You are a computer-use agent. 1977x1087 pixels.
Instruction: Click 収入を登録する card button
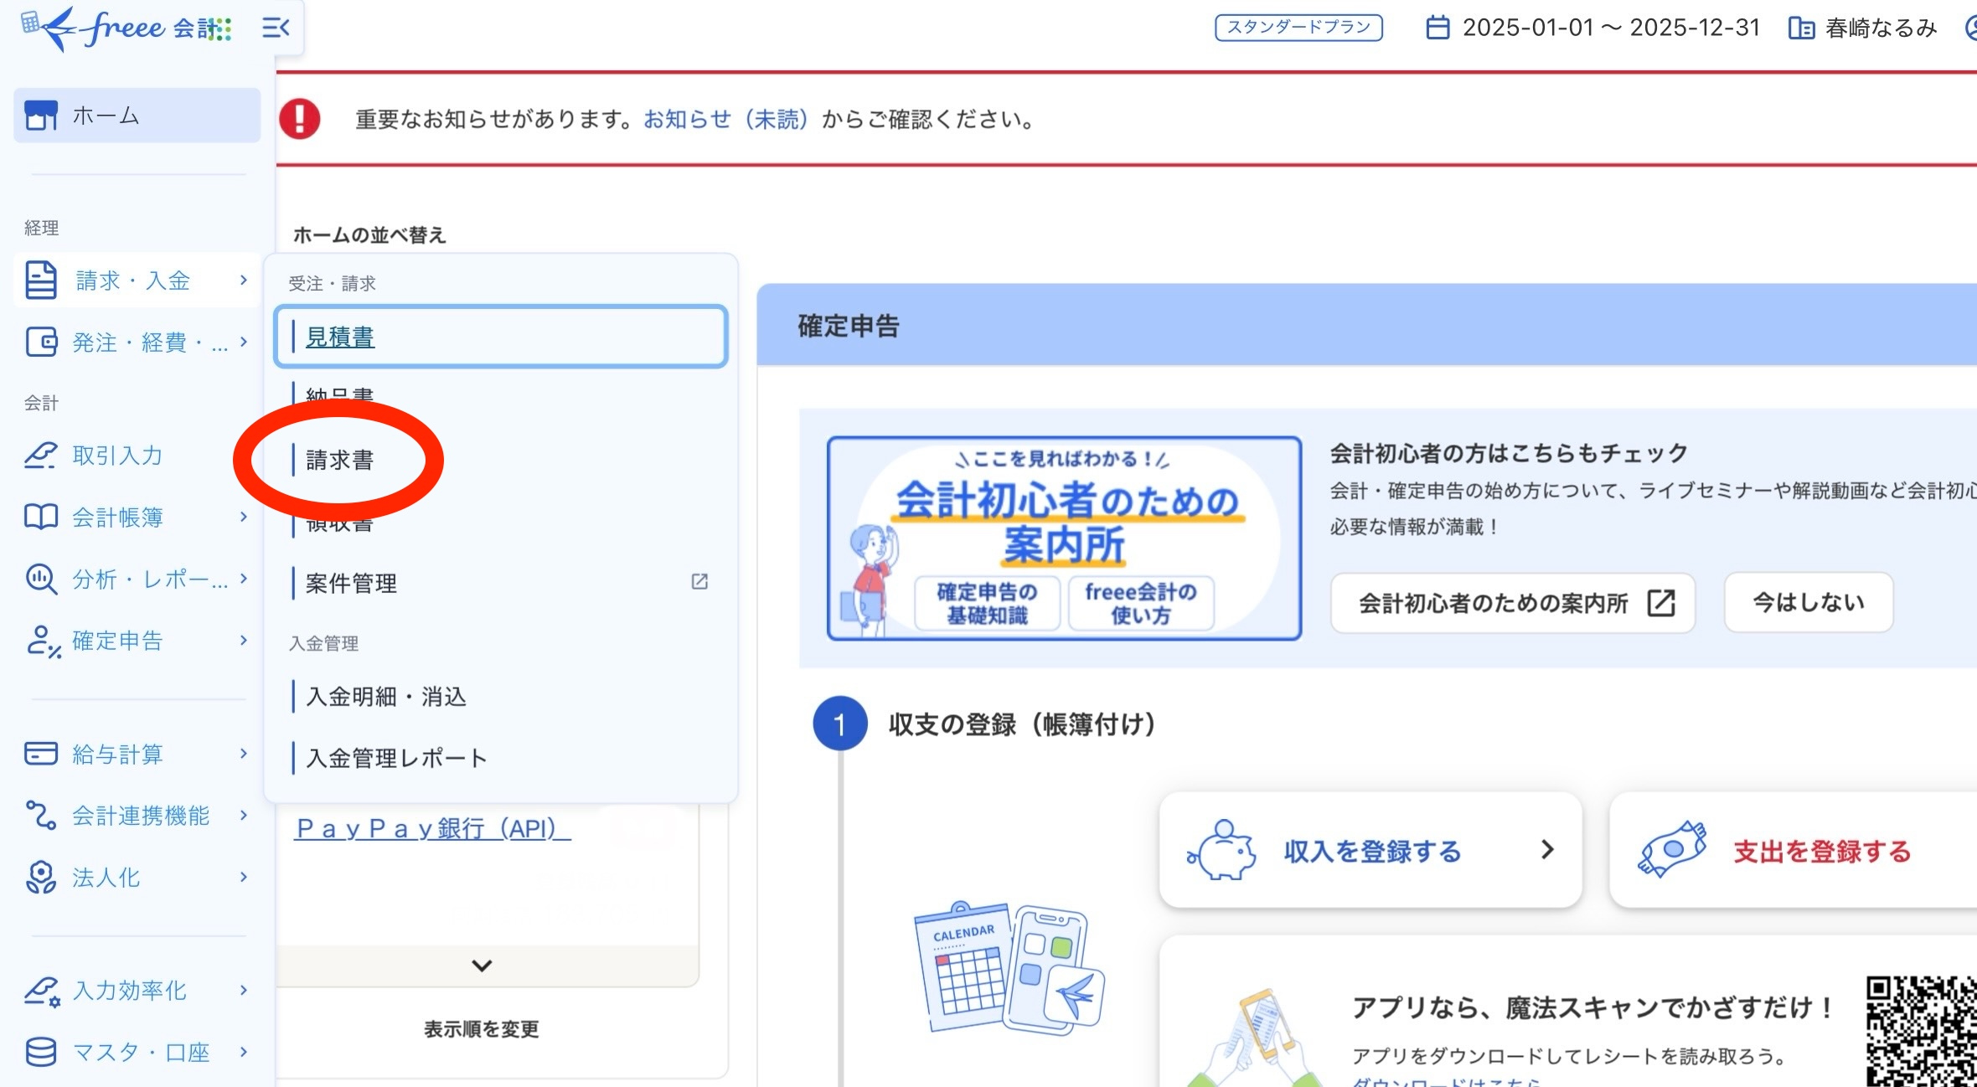coord(1370,851)
